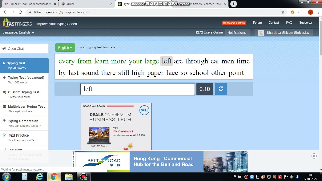322x181 pixels.
Task: Open Windows Explorer folder in taskbar
Action: 69,177
